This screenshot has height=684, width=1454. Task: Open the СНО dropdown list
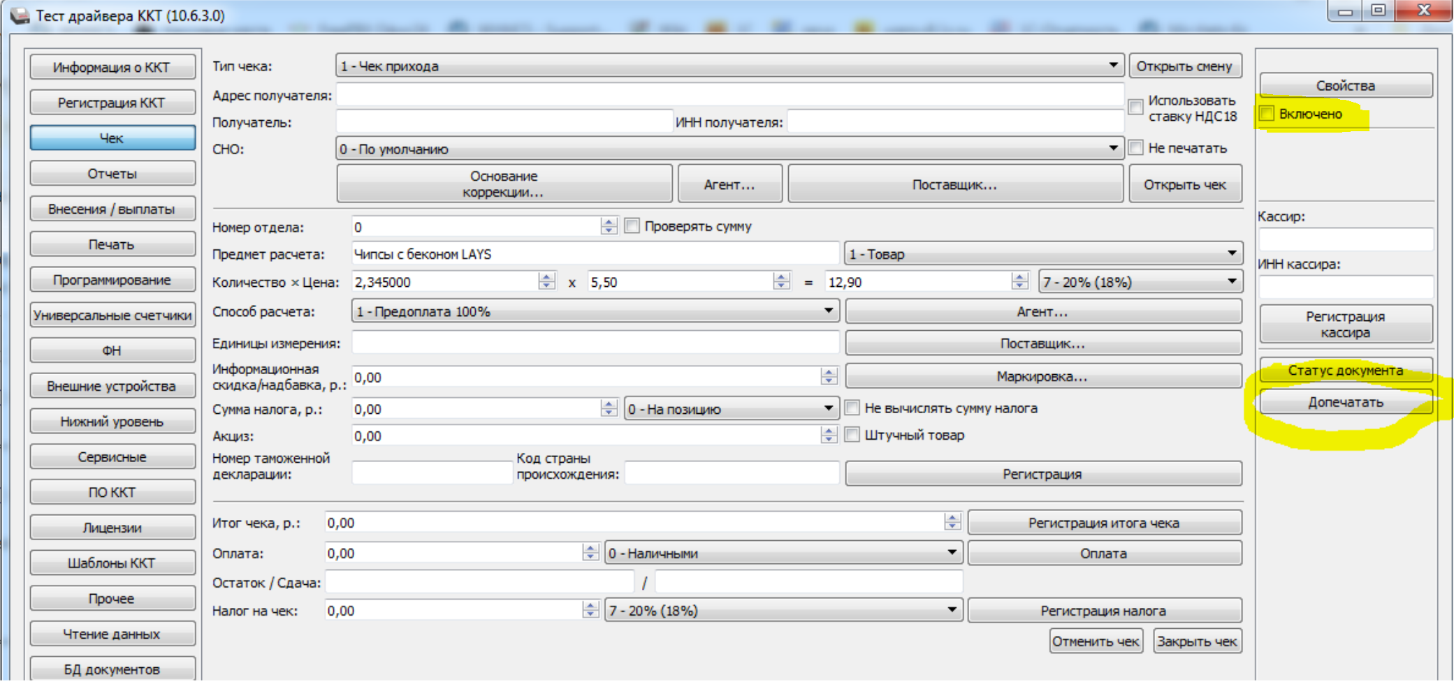[x=1112, y=149]
